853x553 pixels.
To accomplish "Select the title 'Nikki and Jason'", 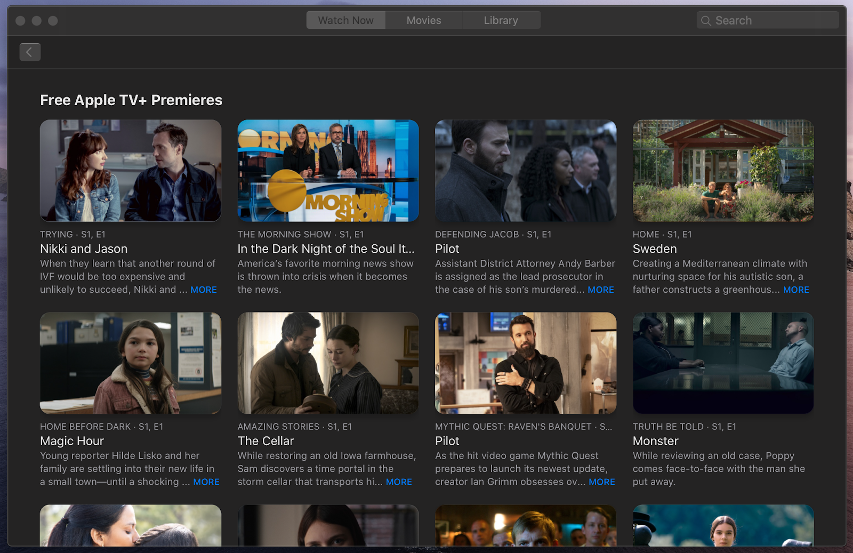I will (84, 249).
